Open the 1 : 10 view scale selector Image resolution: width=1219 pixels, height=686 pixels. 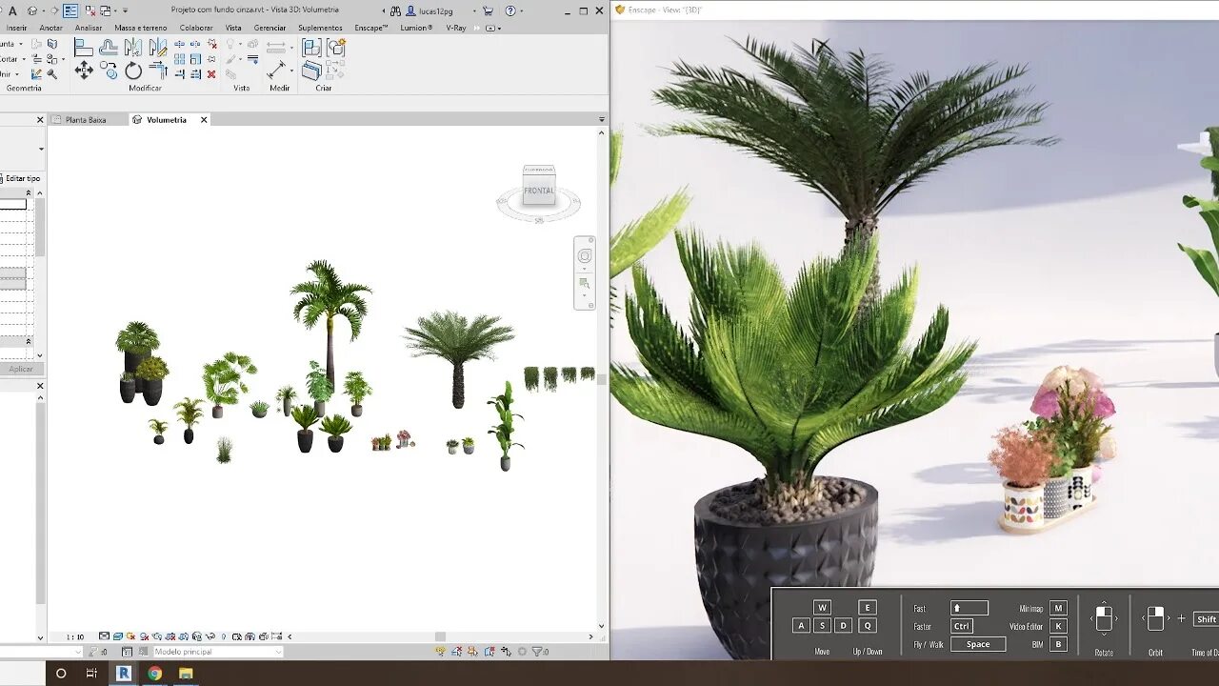(x=74, y=636)
